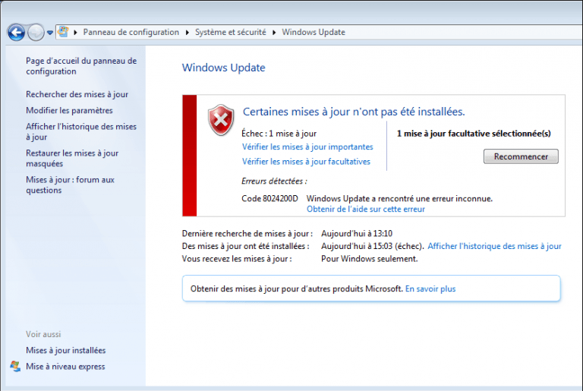
Task: Open Page d'accueil du panneau de configuration
Action: coord(81,66)
